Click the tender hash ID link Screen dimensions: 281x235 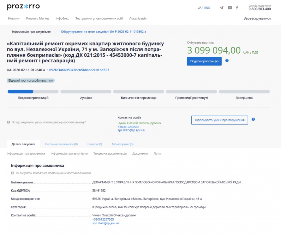(x=79, y=70)
